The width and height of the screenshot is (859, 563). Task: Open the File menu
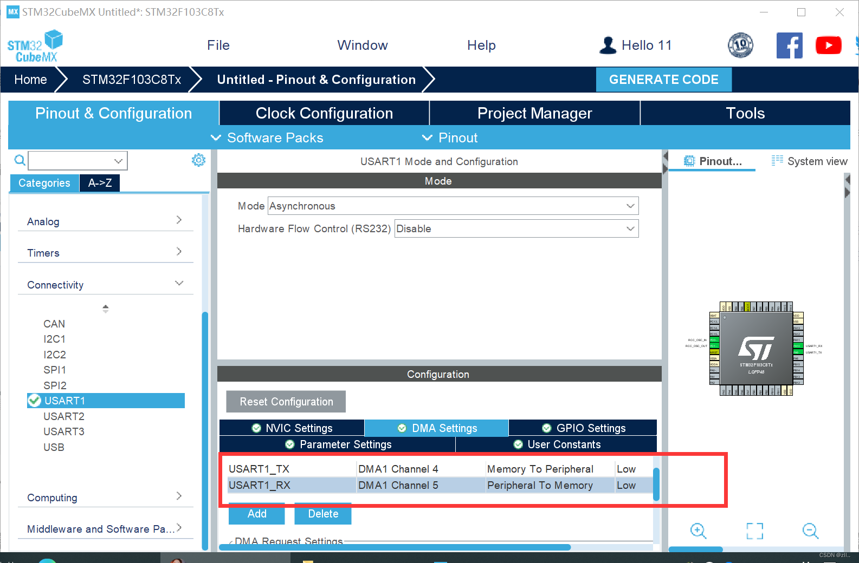tap(218, 45)
